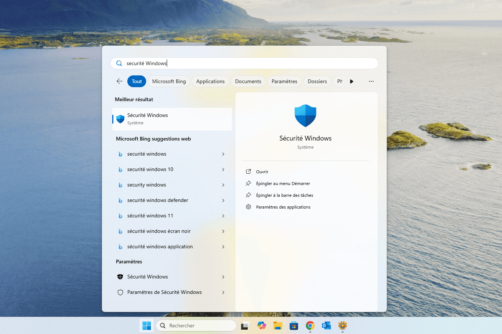Viewport: 502px width, 334px height.
Task: Expand the 'securité windows defender' chevron
Action: 223,200
